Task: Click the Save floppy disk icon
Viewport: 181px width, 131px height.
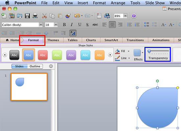Action: click(27, 16)
